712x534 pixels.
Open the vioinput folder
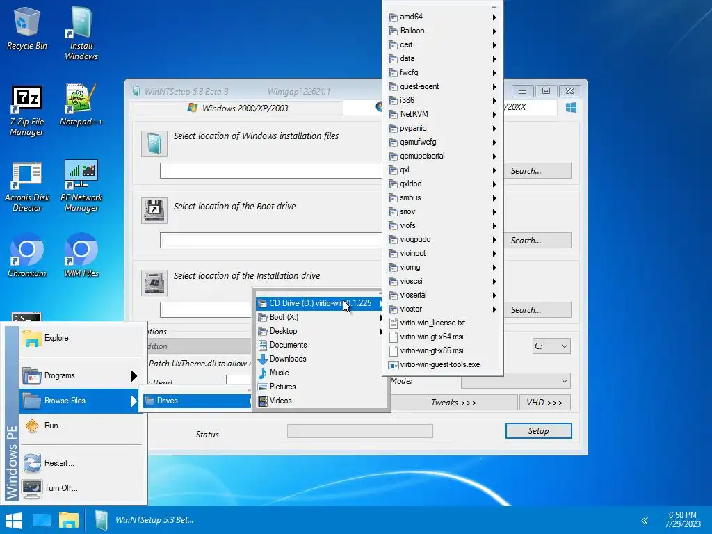[443, 253]
